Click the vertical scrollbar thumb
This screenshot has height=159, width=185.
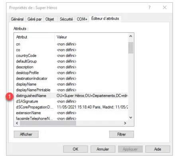(x=131, y=48)
